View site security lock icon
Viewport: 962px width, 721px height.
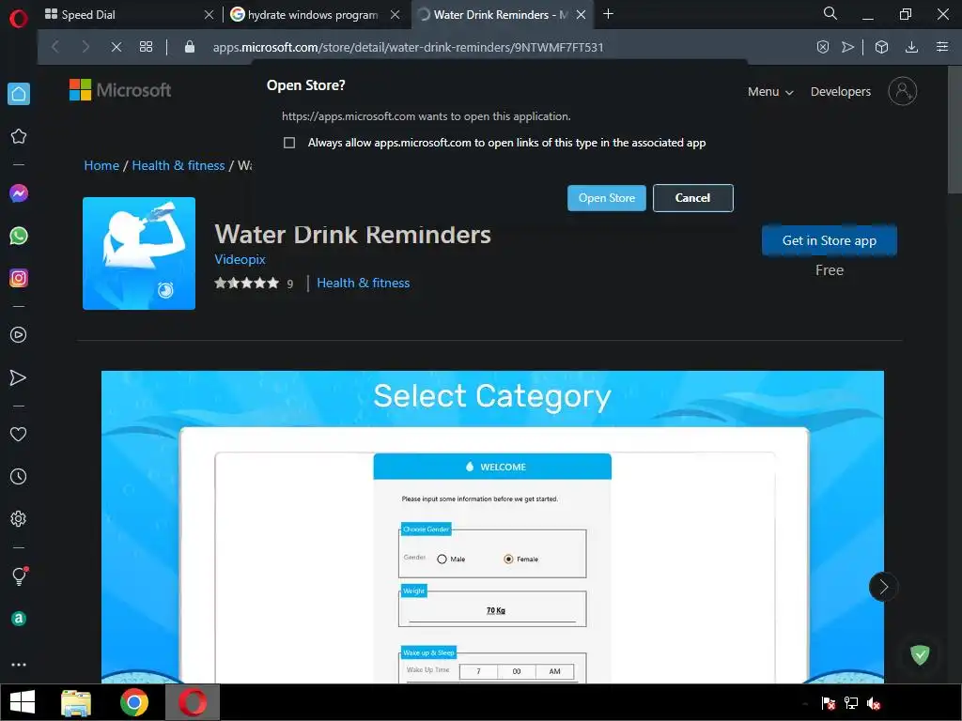tap(190, 47)
